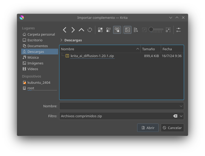Screen dimensions: 205x156
Task: Adjust the icon size slider
Action: (156, 30)
